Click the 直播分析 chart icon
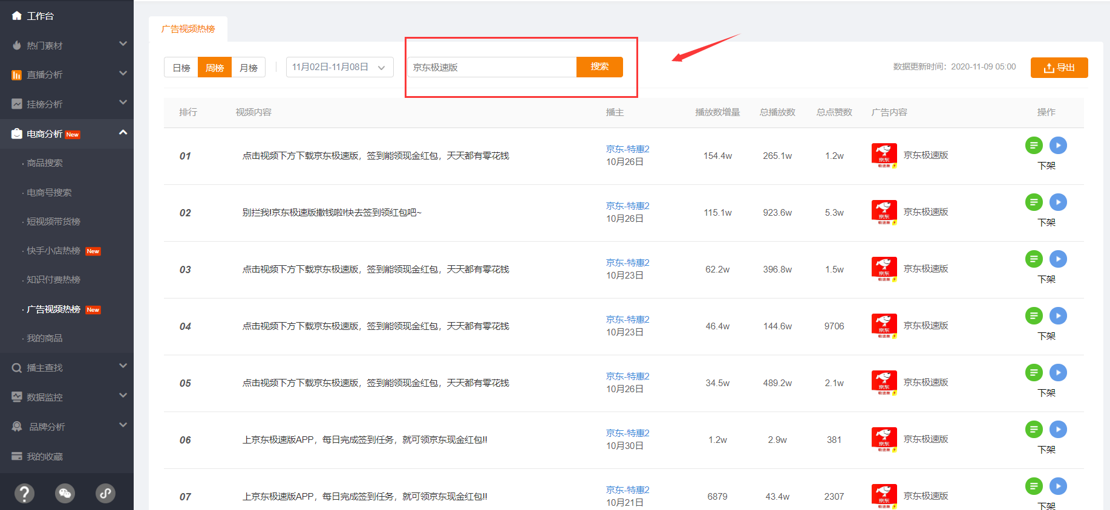 17,75
